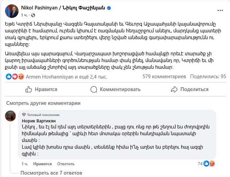230x177 pixels.
Task: Click the globe privacy icon under the name
Action: [33, 15]
